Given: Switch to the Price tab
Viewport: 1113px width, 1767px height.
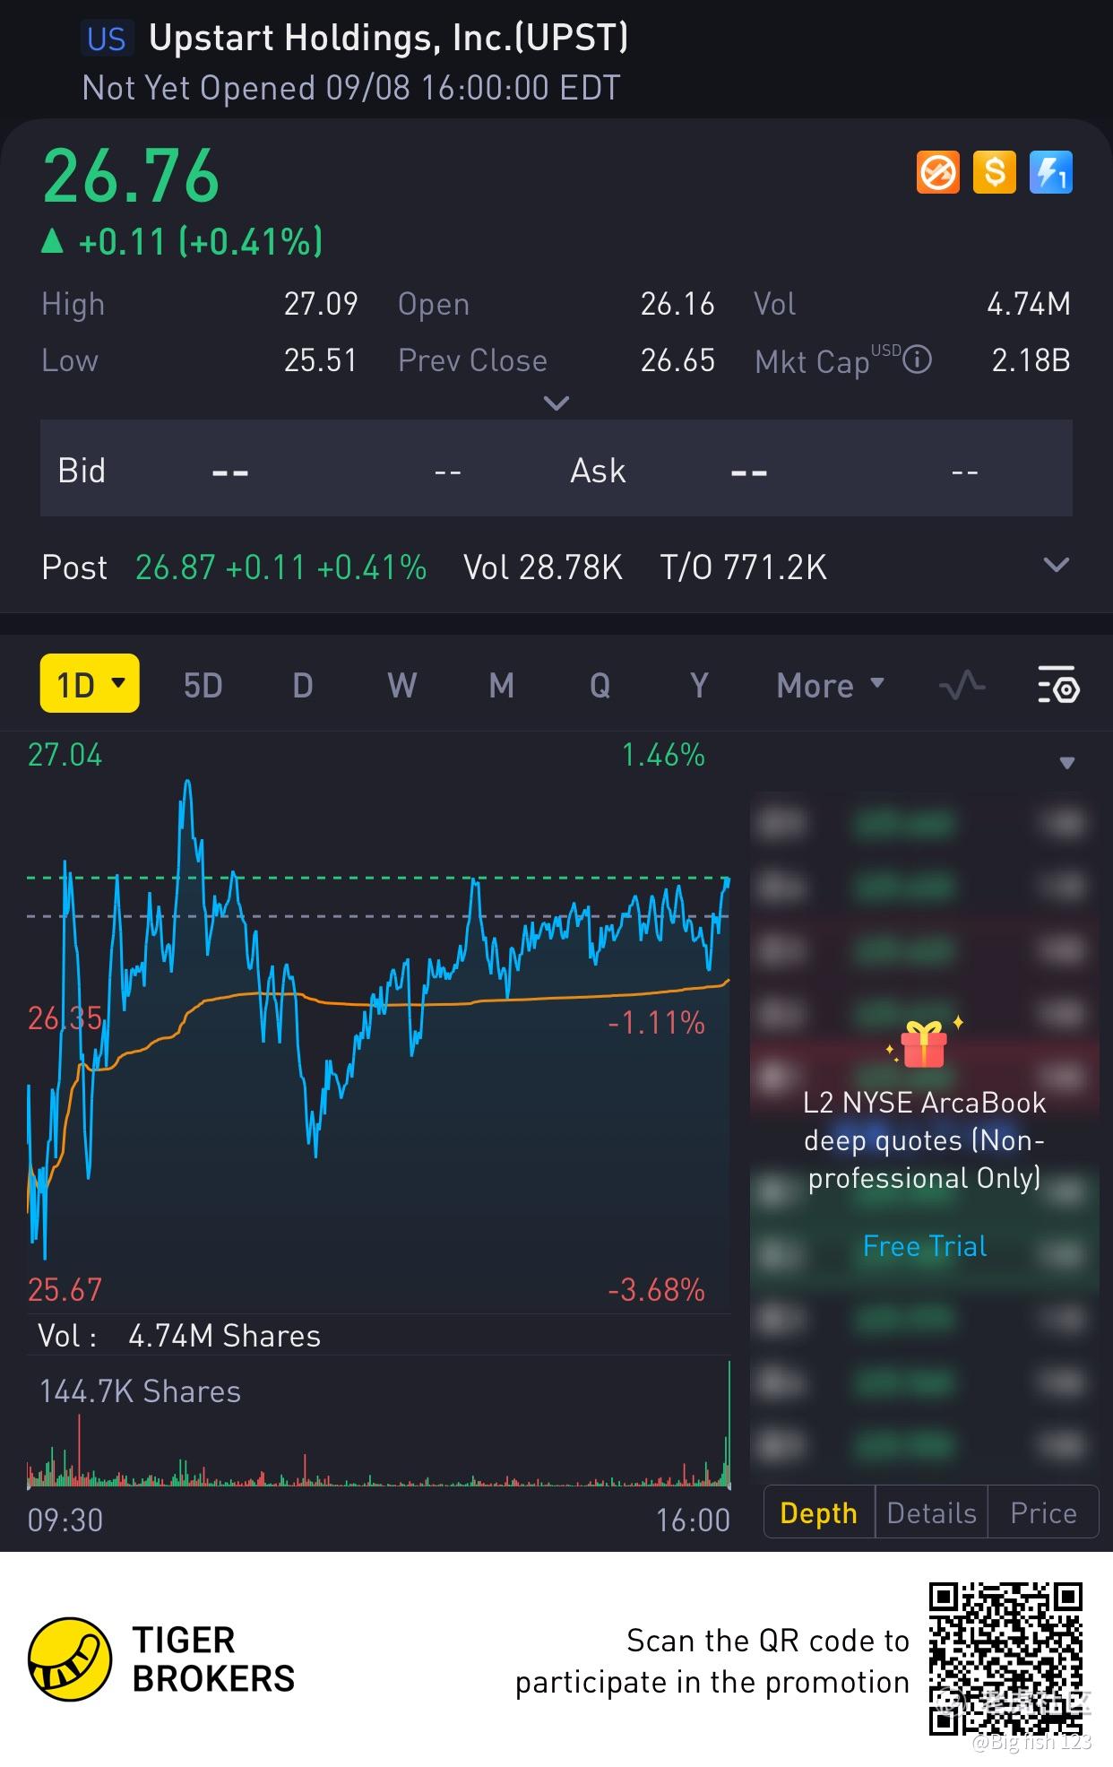Looking at the screenshot, I should click(1043, 1512).
